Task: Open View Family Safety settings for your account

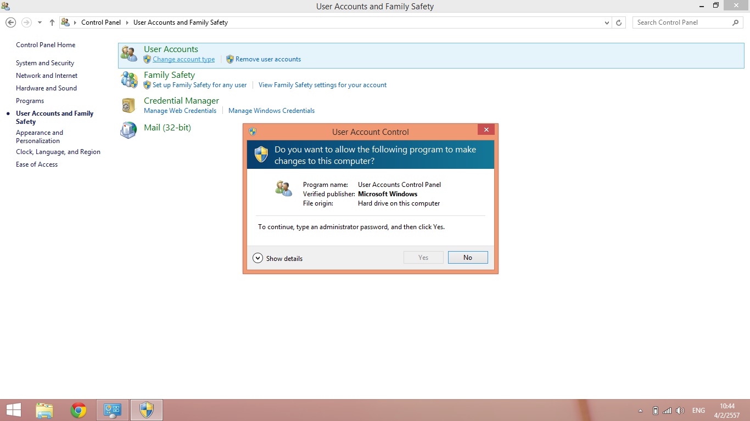Action: [323, 85]
